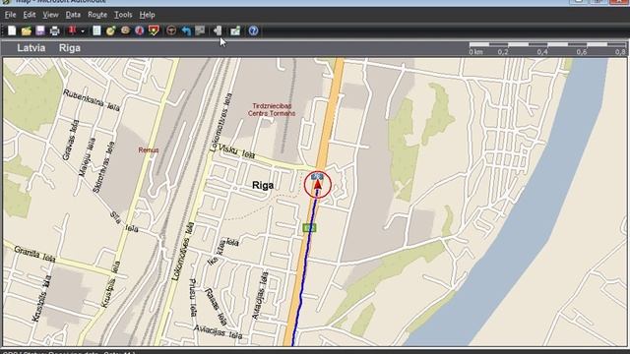Click the red GPS position arrow marker
The image size is (630, 354).
pyautogui.click(x=317, y=184)
